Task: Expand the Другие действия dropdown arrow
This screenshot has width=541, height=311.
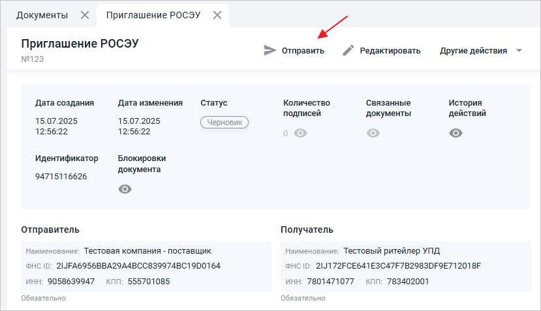Action: (519, 50)
